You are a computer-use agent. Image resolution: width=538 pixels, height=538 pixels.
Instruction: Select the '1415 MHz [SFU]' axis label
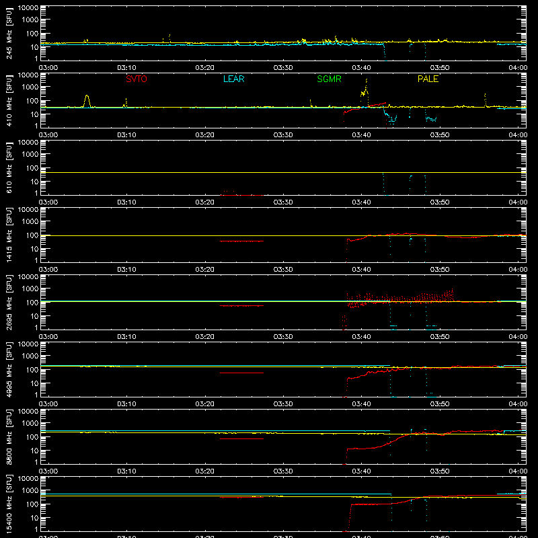pos(9,235)
